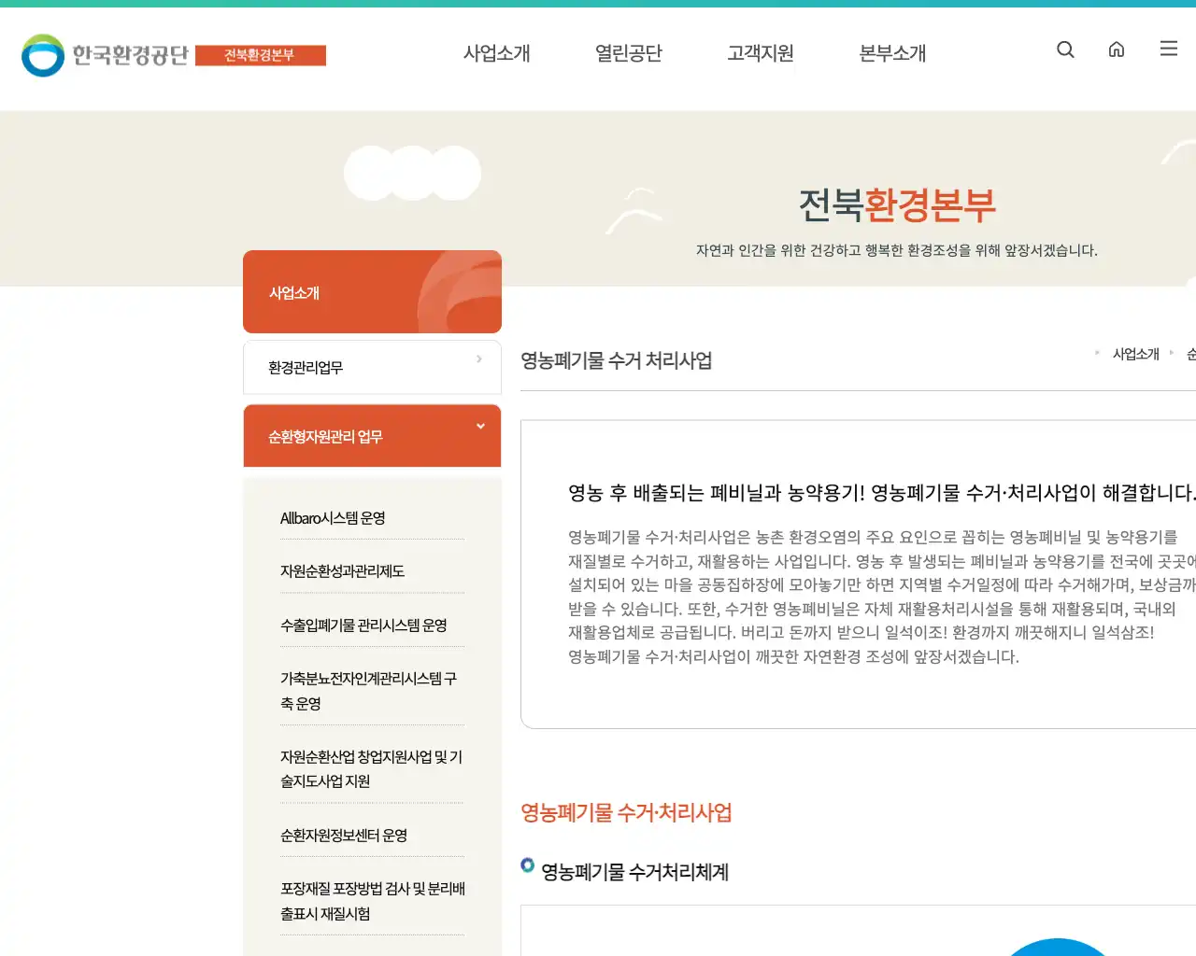Click the 한국환경공단 logo
The image size is (1196, 956).
coord(105,53)
